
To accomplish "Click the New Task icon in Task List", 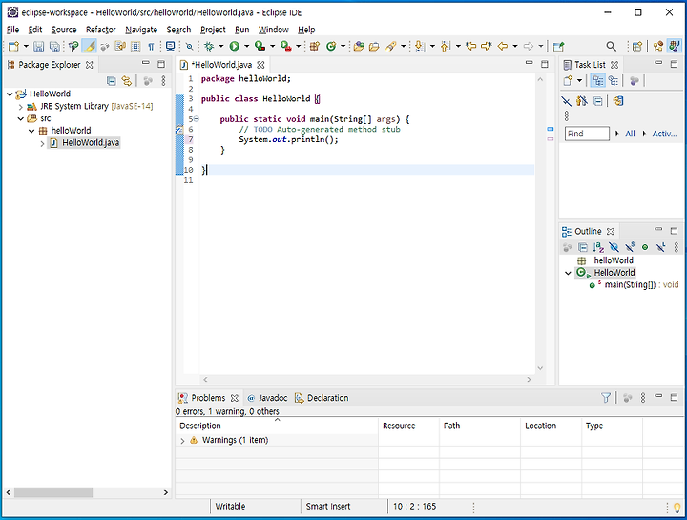I will click(x=568, y=80).
